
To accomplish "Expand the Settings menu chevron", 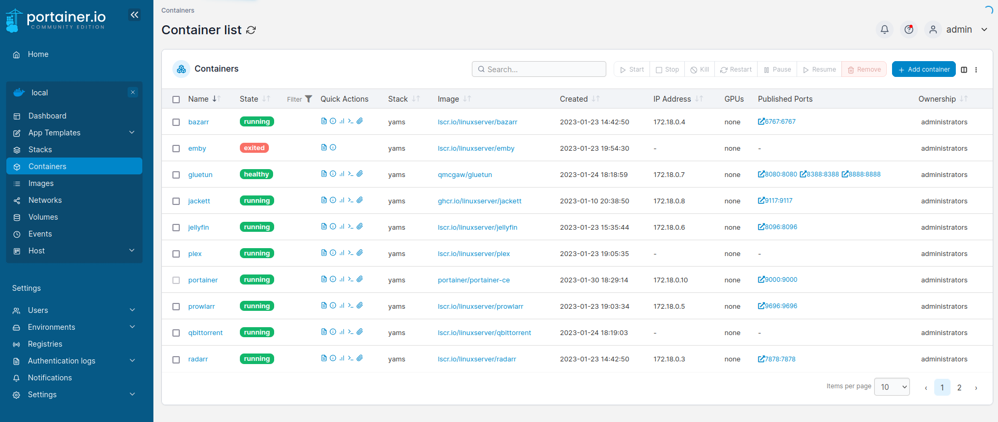I will coord(132,394).
